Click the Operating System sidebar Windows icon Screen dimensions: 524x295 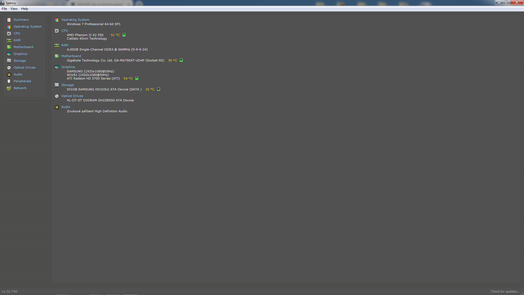pyautogui.click(x=9, y=26)
